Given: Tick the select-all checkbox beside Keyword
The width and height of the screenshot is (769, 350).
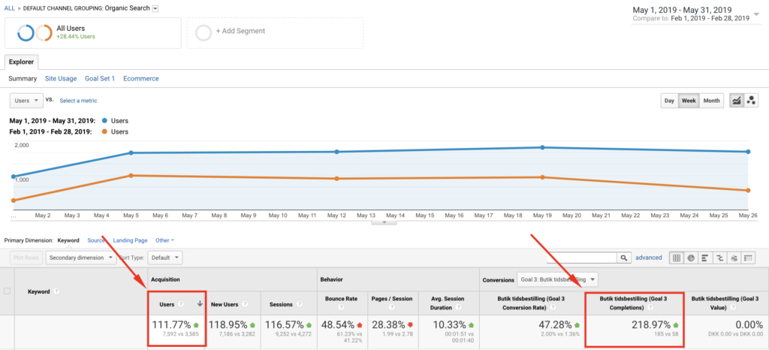Looking at the screenshot, I should (7, 291).
